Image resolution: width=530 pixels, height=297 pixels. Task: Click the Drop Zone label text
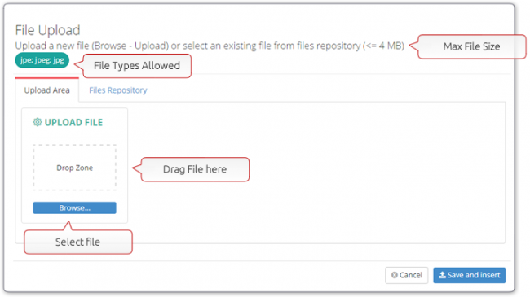pyautogui.click(x=75, y=168)
